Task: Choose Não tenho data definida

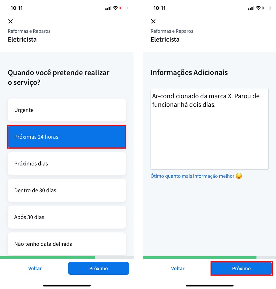Action: click(x=67, y=244)
